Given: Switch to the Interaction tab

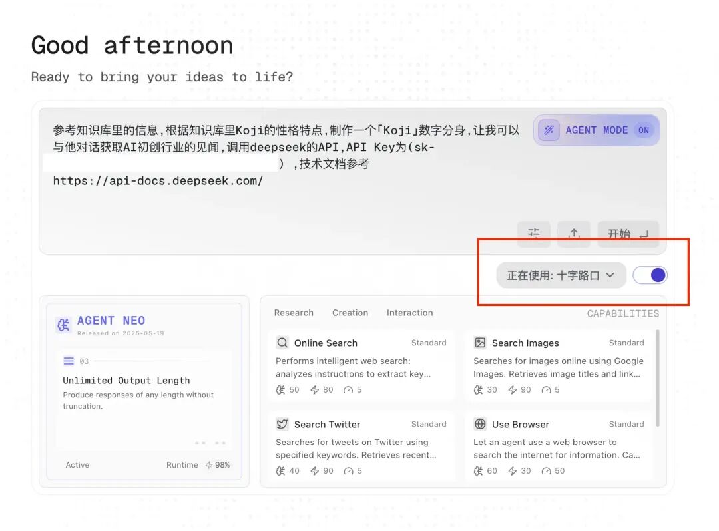Looking at the screenshot, I should [x=410, y=313].
